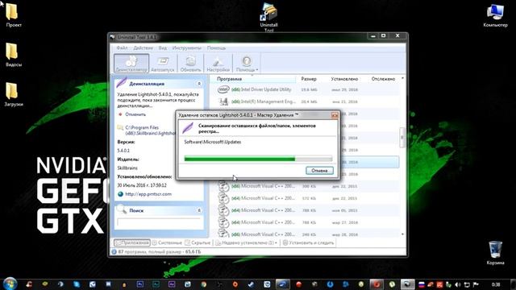Click the Обновить refresh toolbar button
Viewport: 516px width, 290px height.
[190, 63]
